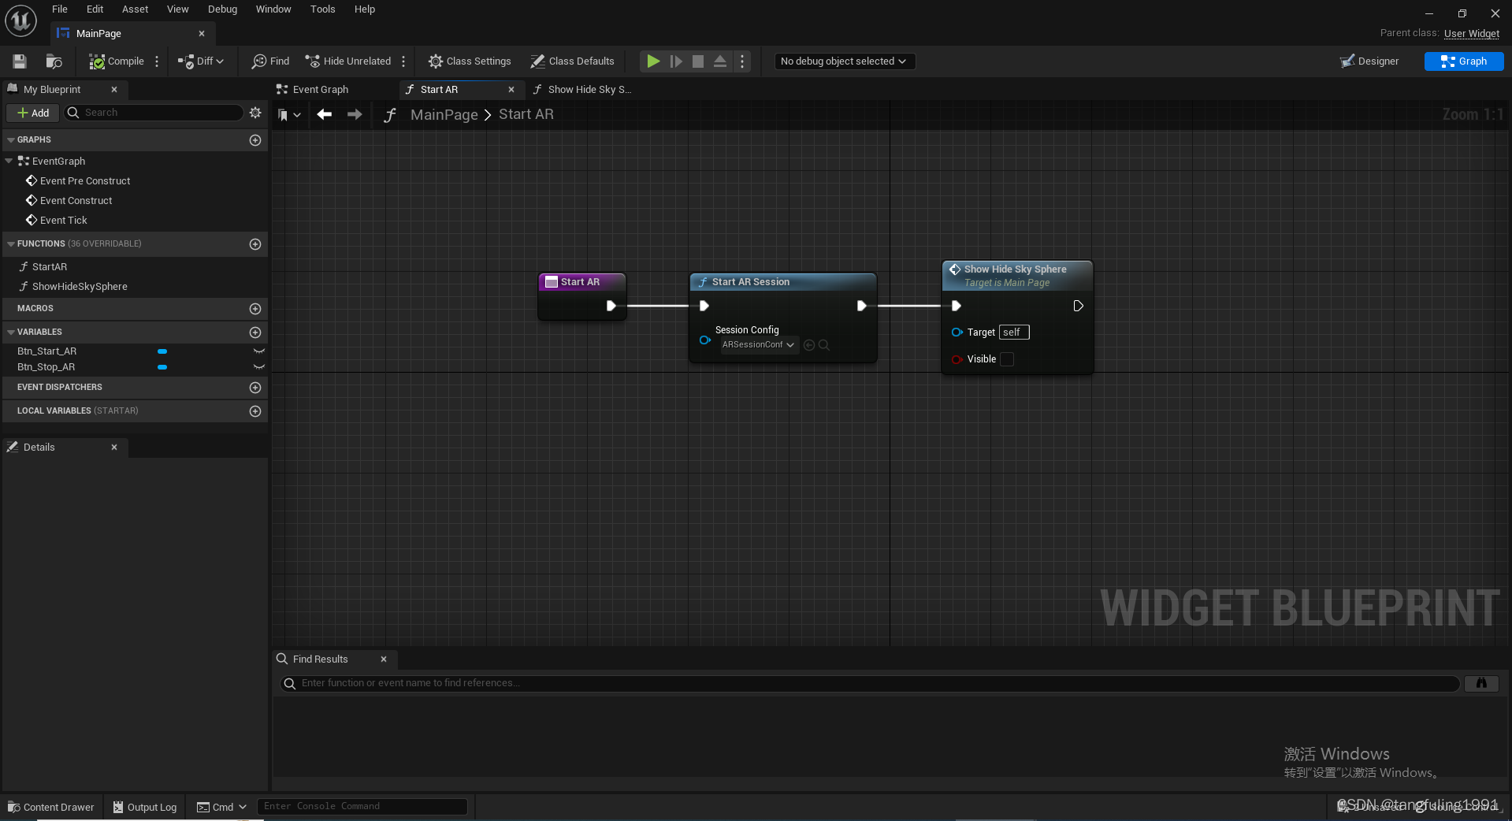Close the Start AR tab

511,90
